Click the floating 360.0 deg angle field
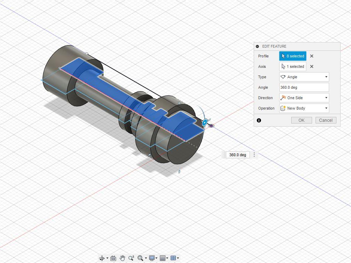 [238, 155]
